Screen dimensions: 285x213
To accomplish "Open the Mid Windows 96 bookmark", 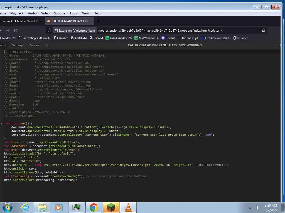I will tap(146, 38).
